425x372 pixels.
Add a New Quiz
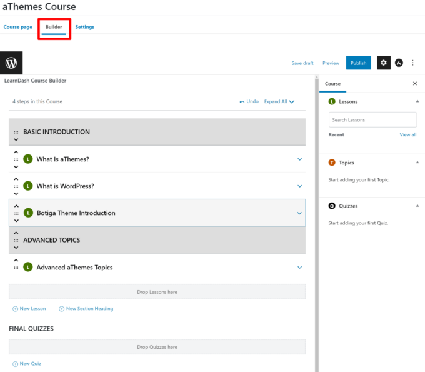(x=27, y=364)
